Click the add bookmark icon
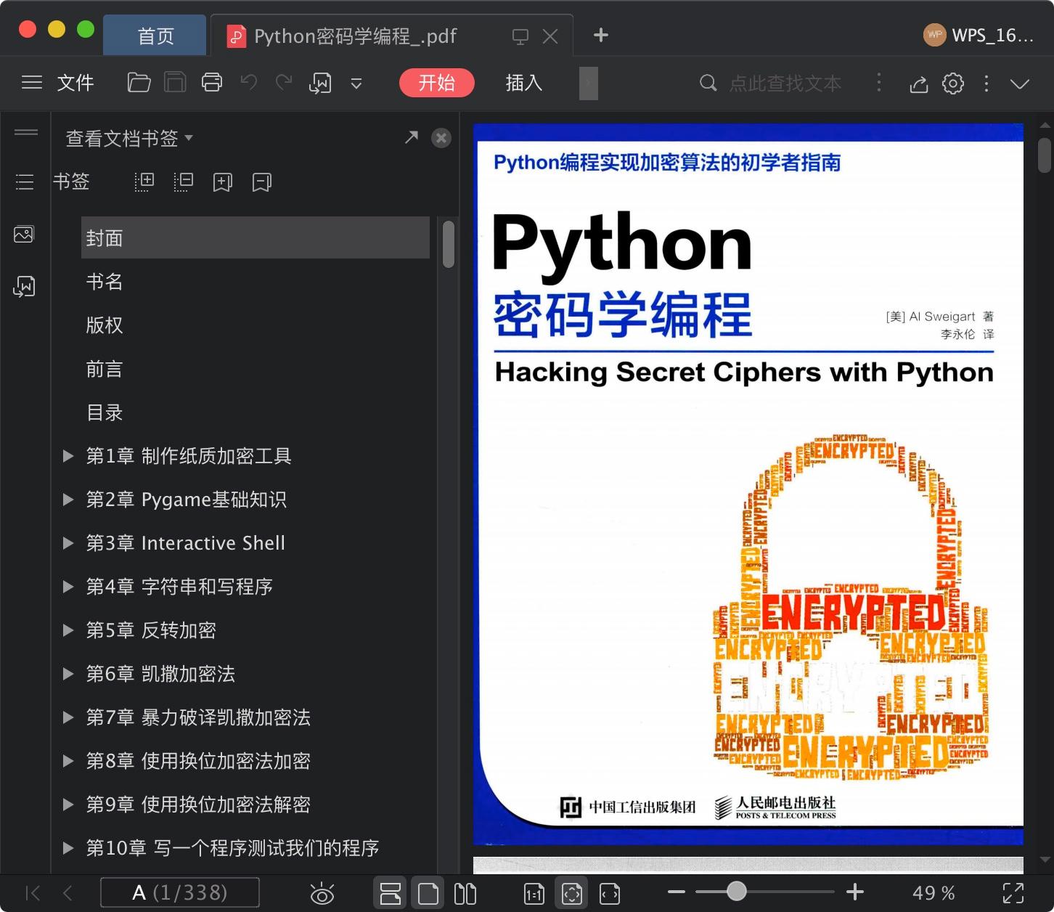This screenshot has width=1054, height=912. tap(223, 182)
